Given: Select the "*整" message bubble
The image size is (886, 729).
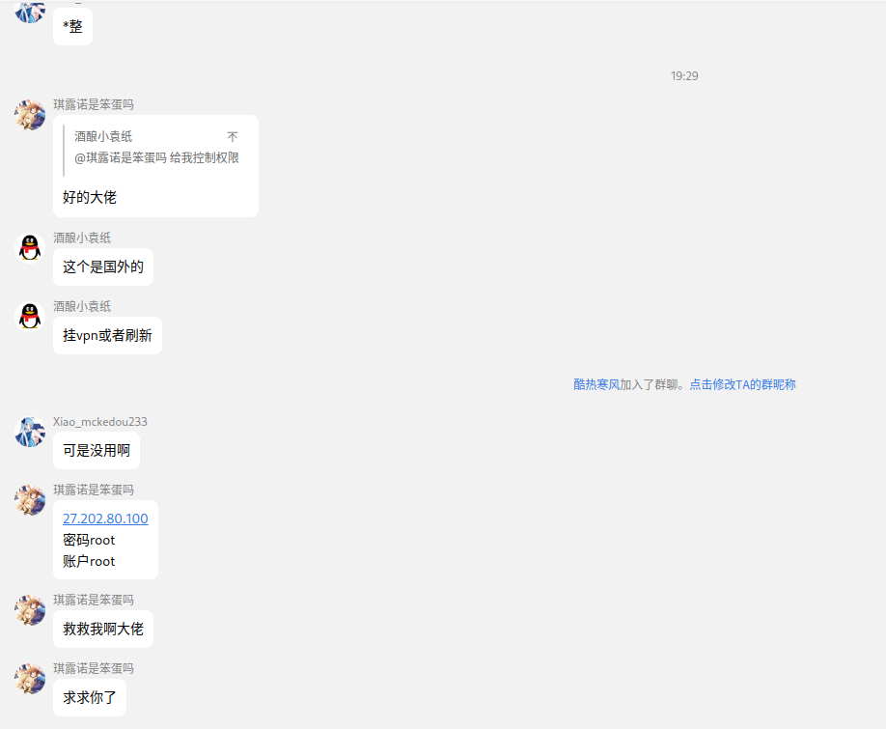Looking at the screenshot, I should coord(72,26).
